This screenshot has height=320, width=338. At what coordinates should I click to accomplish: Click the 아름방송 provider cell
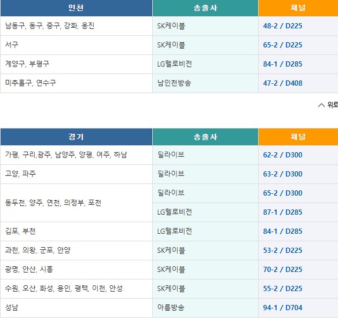(x=205, y=308)
